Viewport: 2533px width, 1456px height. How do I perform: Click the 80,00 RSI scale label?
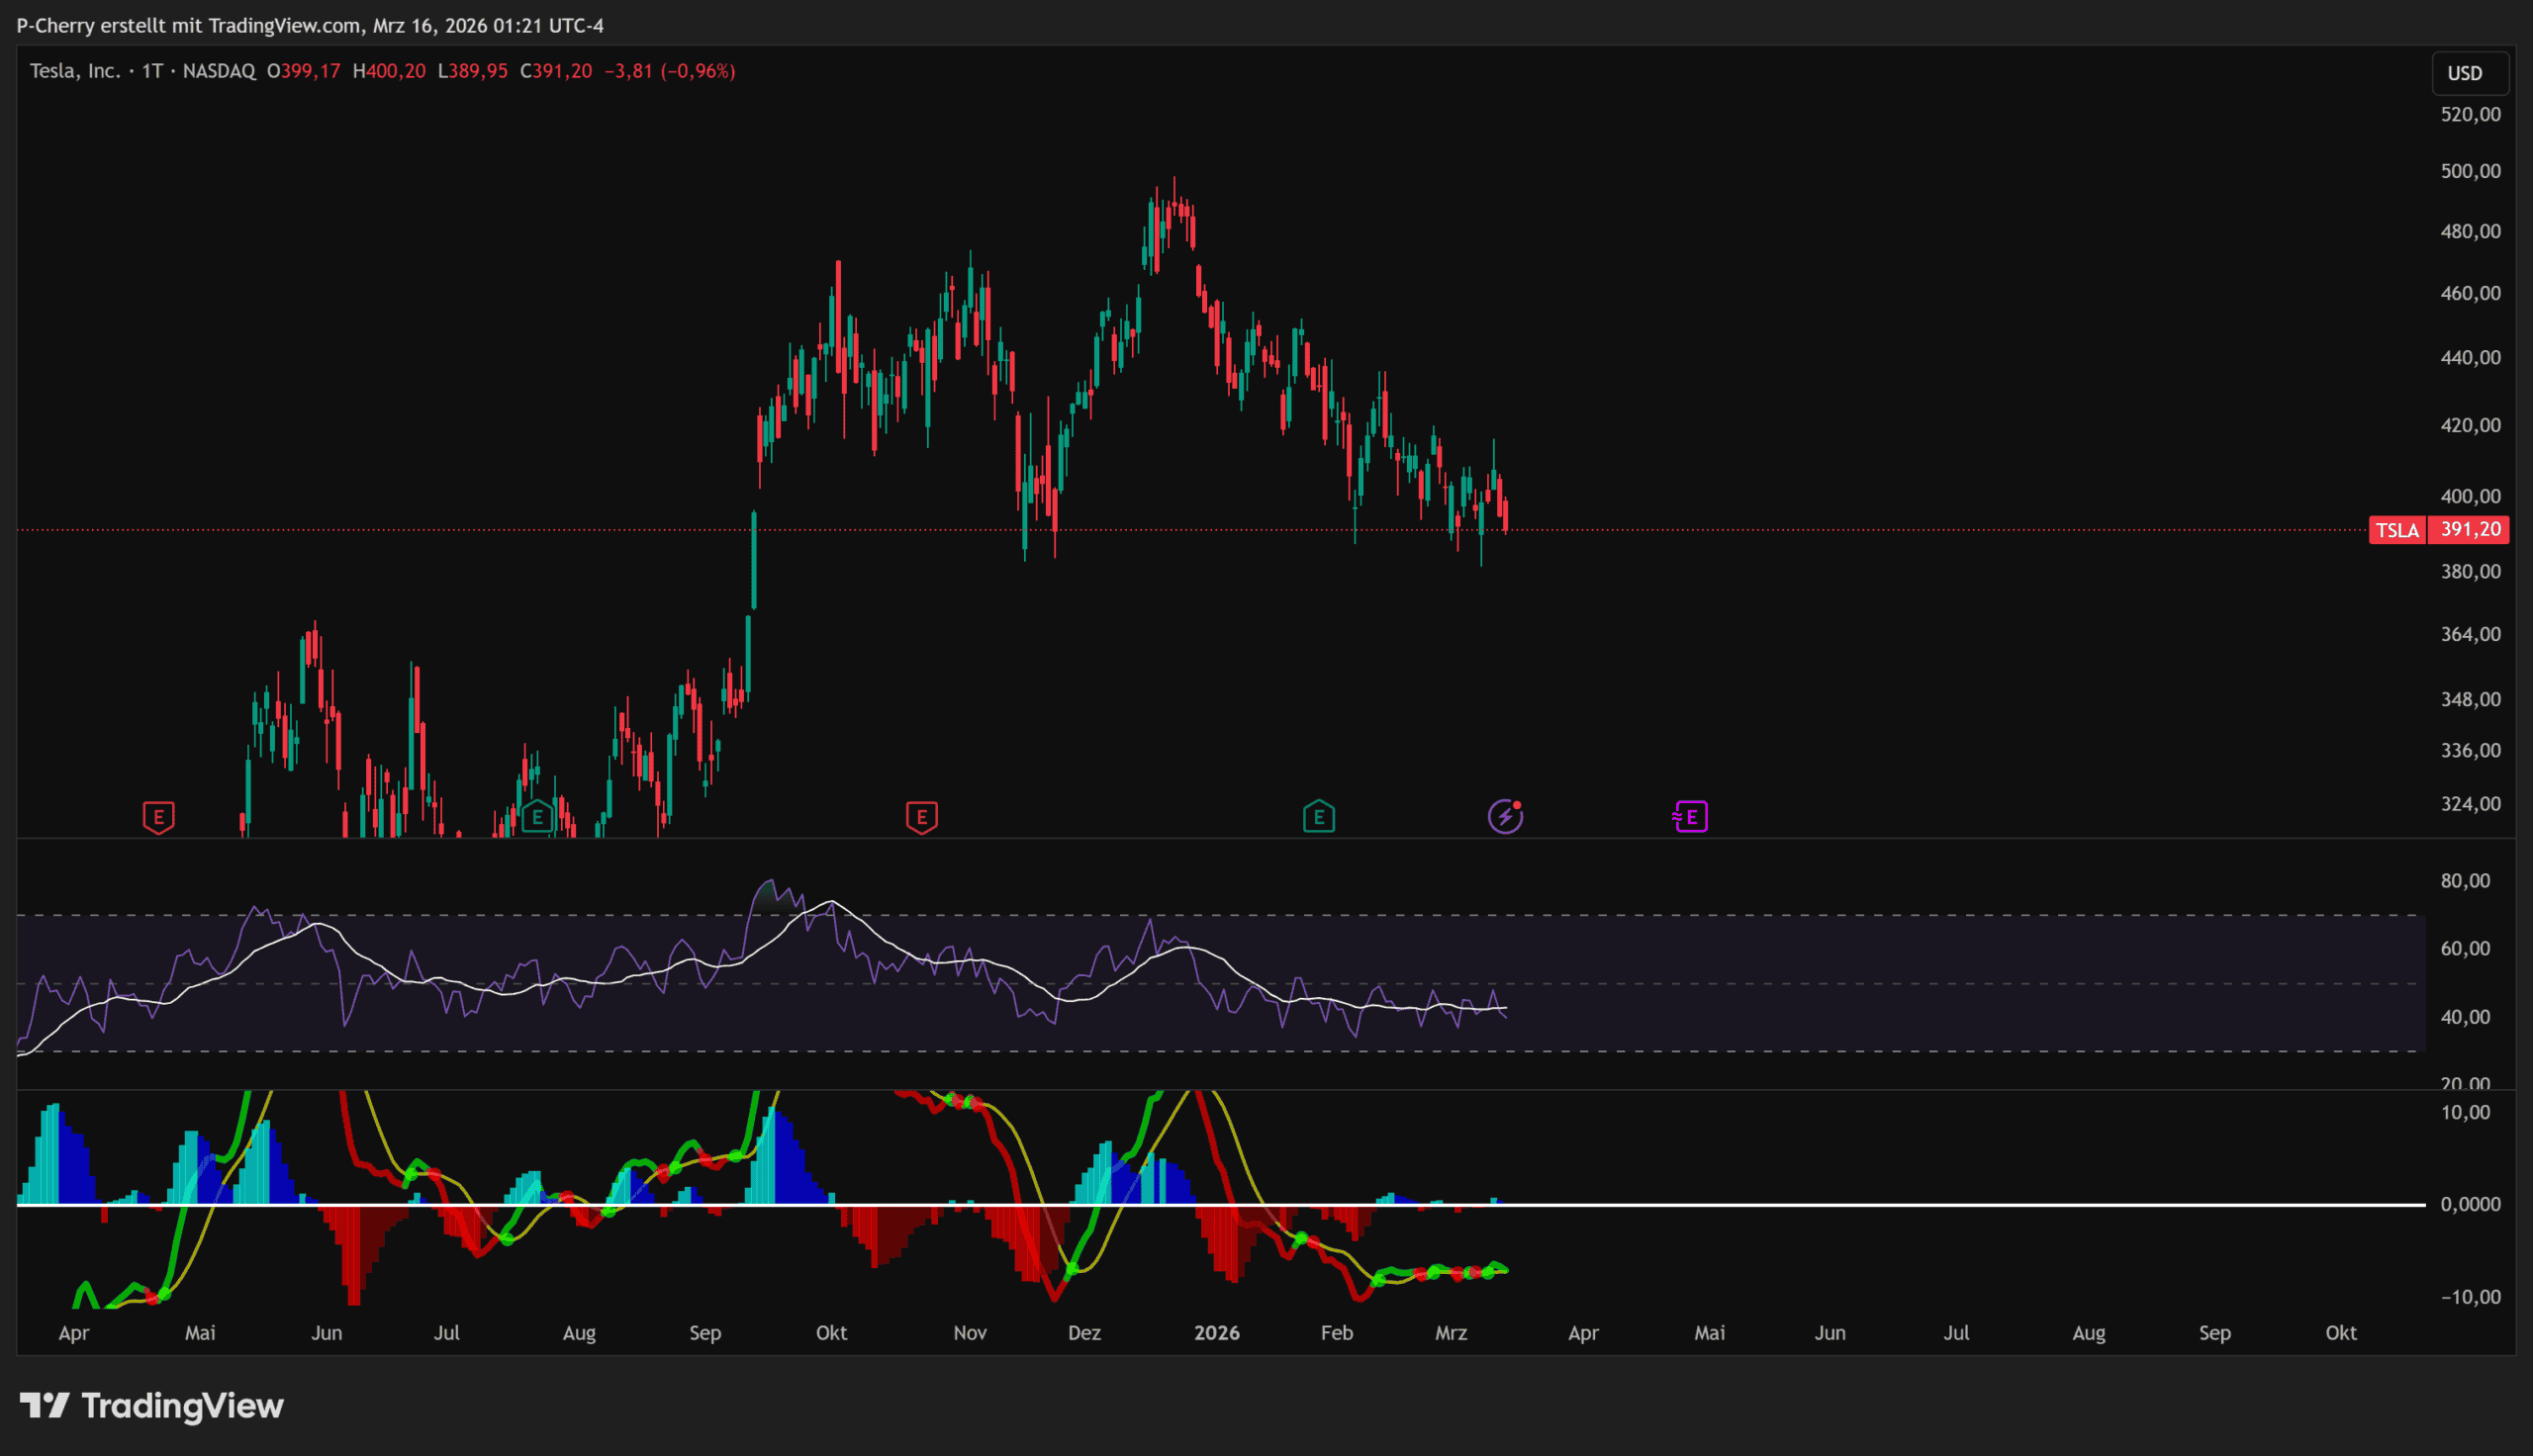pyautogui.click(x=2464, y=881)
